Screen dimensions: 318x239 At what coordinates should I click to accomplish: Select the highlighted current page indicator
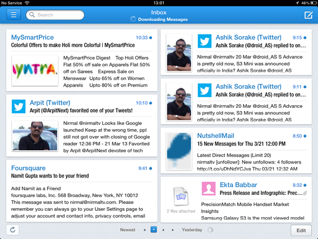[154, 229]
